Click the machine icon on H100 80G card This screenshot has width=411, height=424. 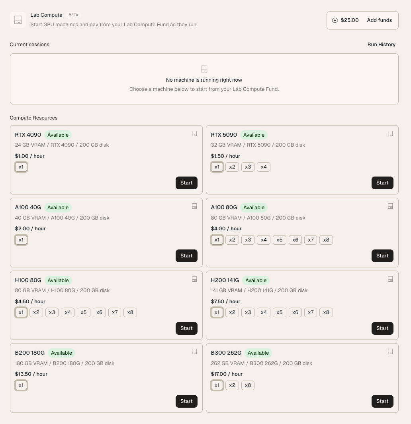pyautogui.click(x=194, y=279)
